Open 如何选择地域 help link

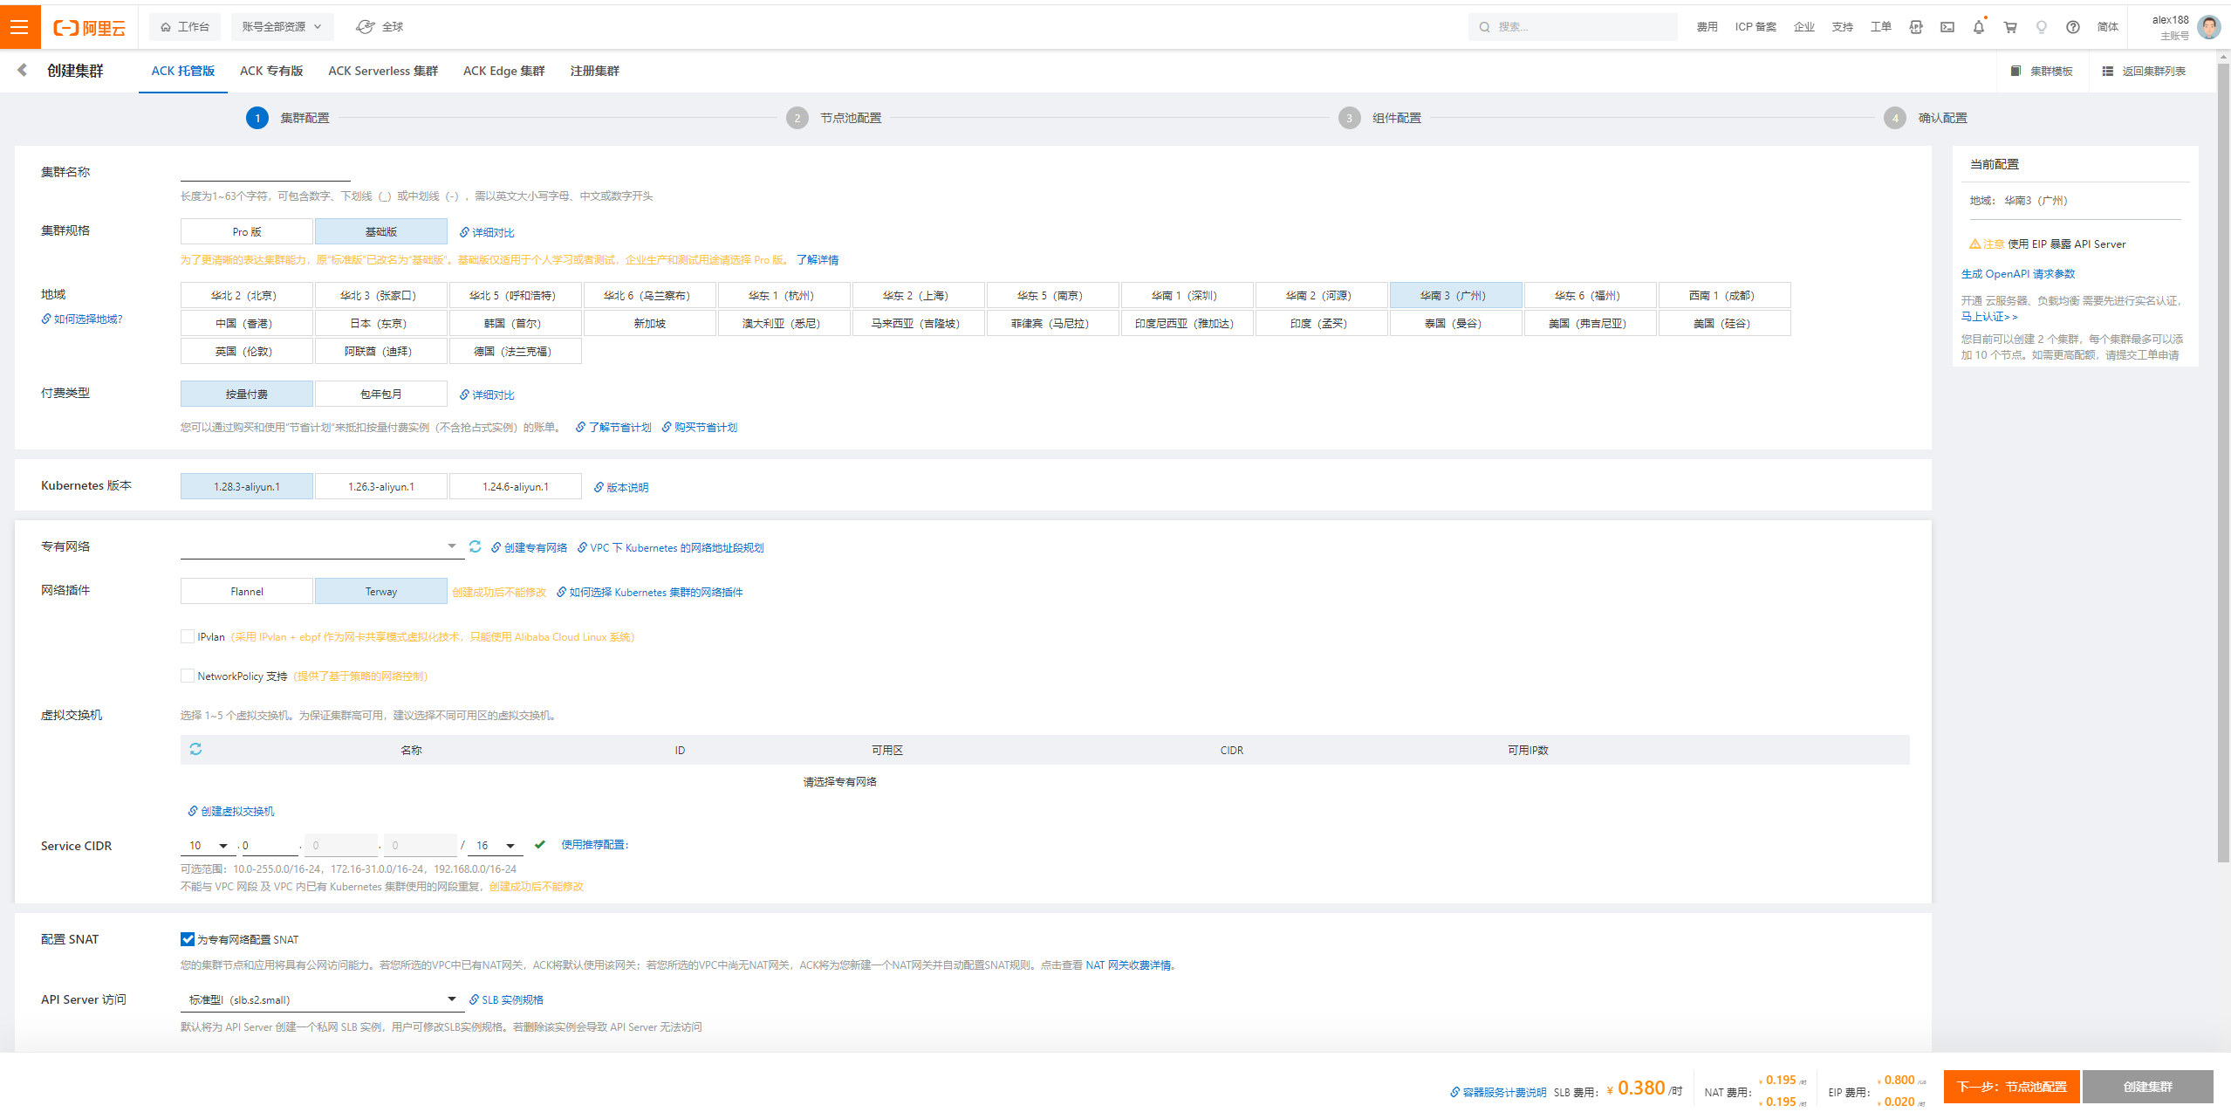click(x=82, y=319)
